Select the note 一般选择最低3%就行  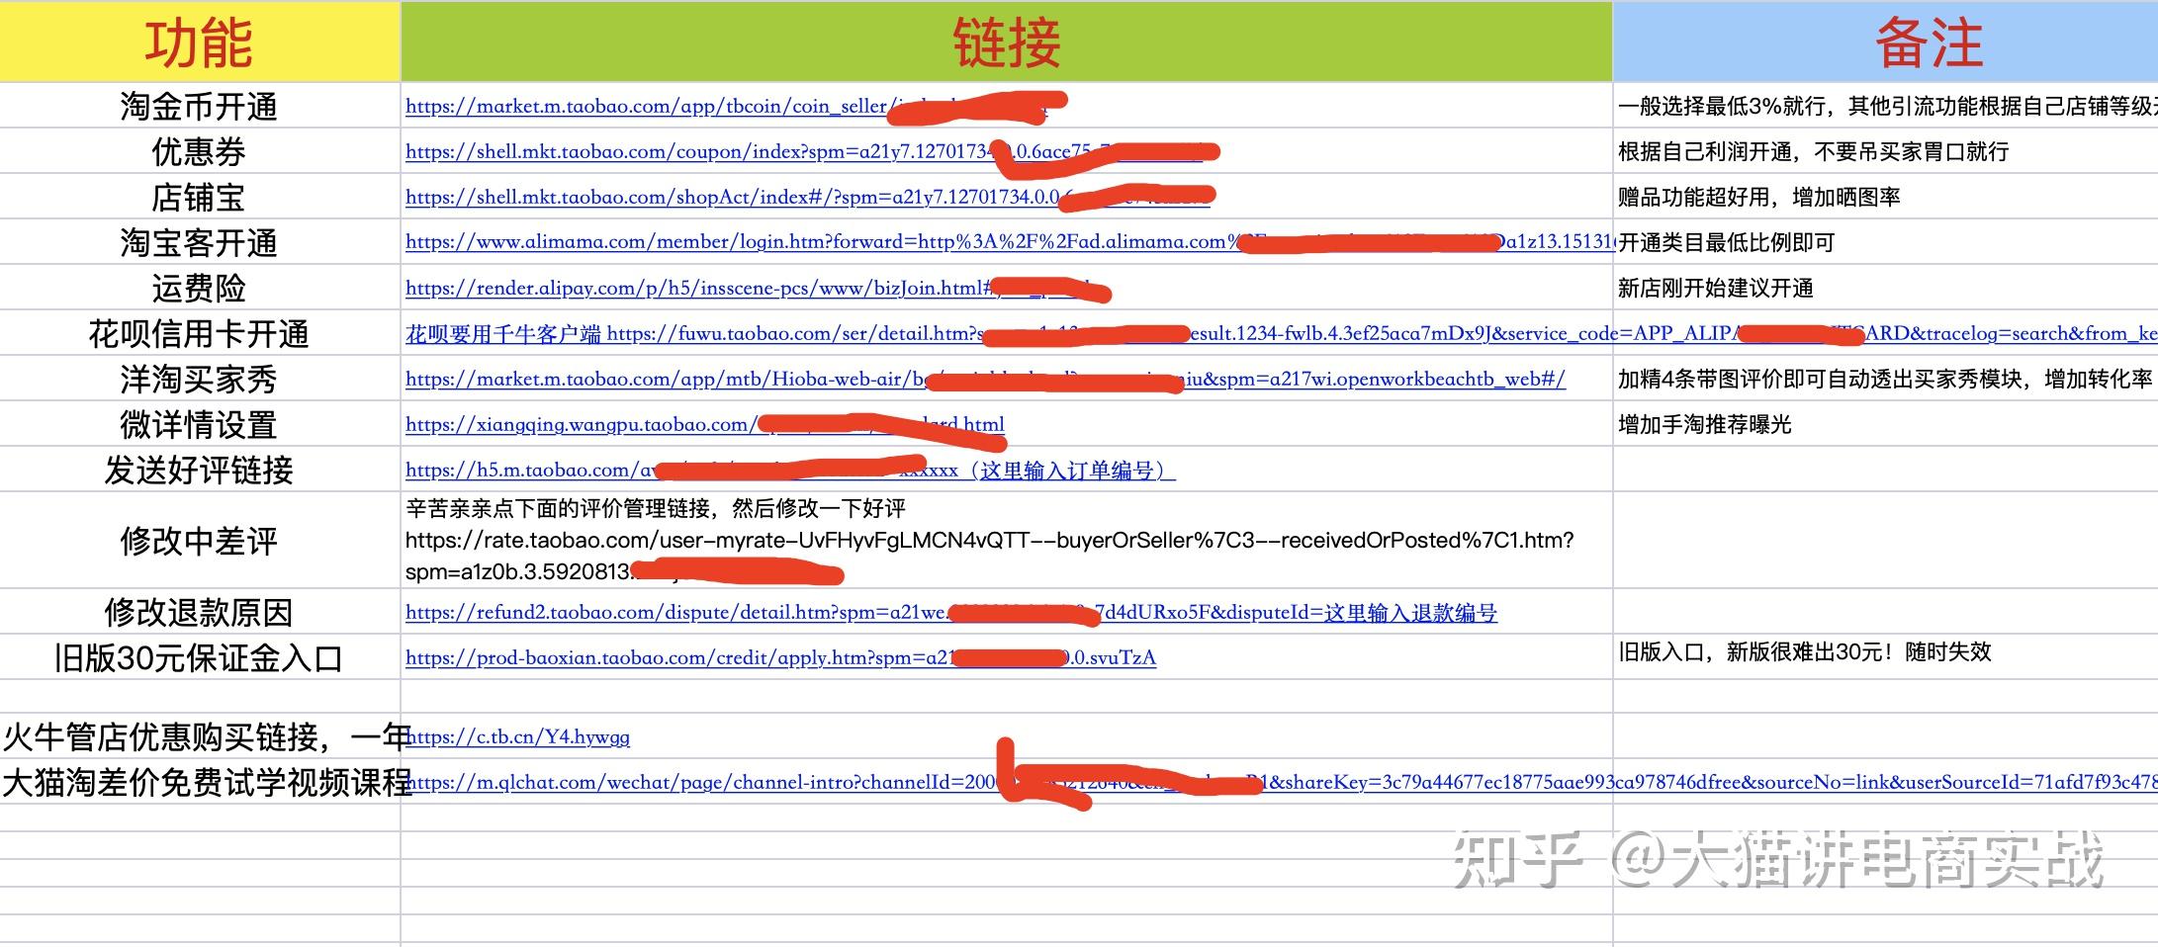1886,106
